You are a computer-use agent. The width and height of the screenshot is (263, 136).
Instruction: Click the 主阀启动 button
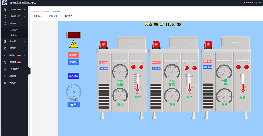point(74,55)
